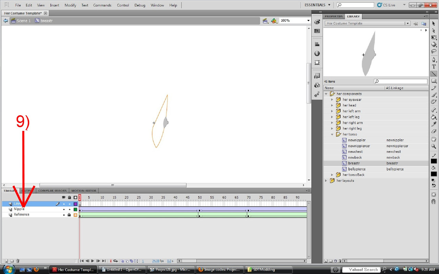Image resolution: width=439 pixels, height=274 pixels.
Task: Collapse the her torso folder
Action: click(332, 134)
